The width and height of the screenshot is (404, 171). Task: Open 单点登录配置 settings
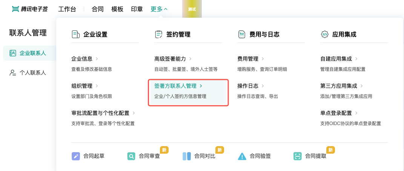point(336,113)
